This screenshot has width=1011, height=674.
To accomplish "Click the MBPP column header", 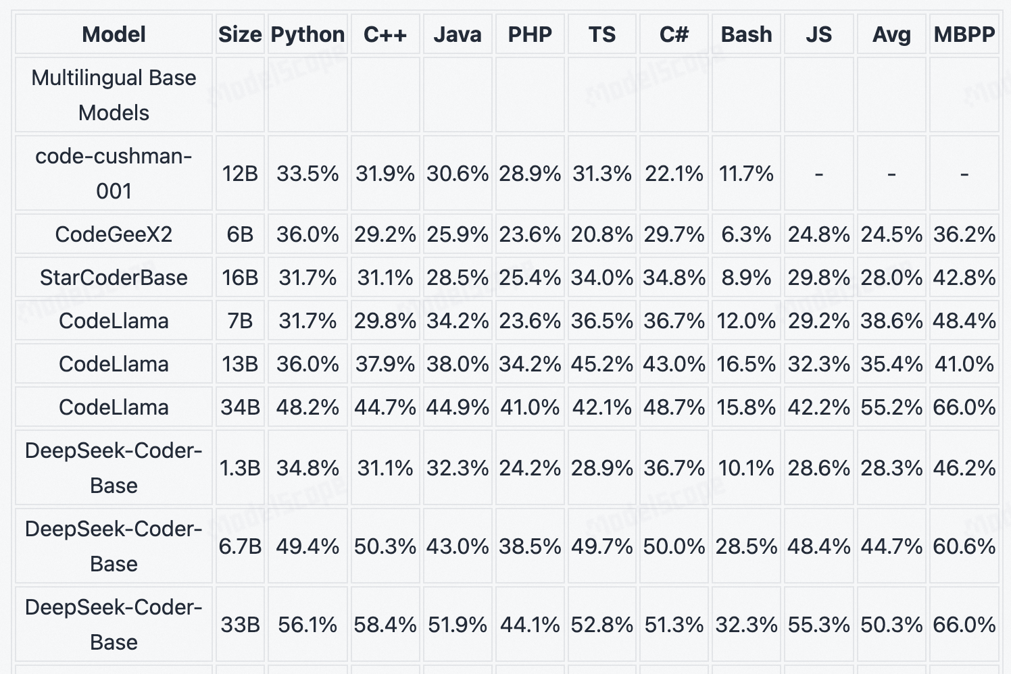I will (964, 34).
